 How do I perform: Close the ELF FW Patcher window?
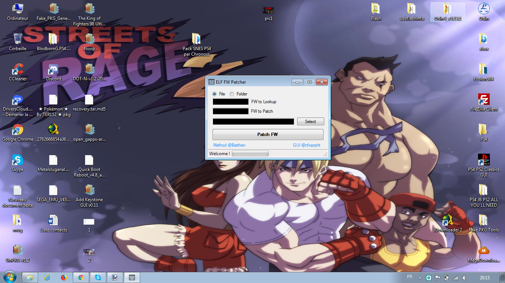click(x=322, y=82)
